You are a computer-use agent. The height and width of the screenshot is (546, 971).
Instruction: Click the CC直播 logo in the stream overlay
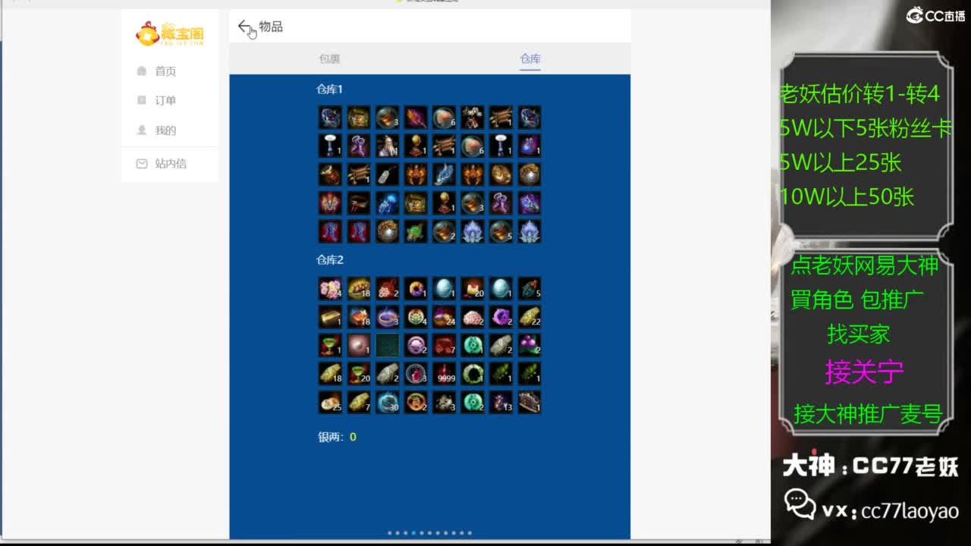(x=935, y=15)
